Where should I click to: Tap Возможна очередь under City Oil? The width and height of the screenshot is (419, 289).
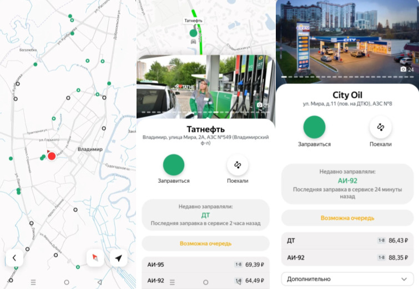347,218
